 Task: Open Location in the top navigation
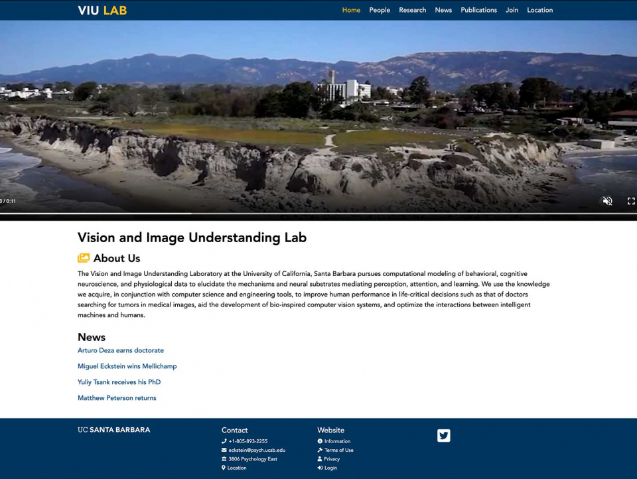click(540, 10)
